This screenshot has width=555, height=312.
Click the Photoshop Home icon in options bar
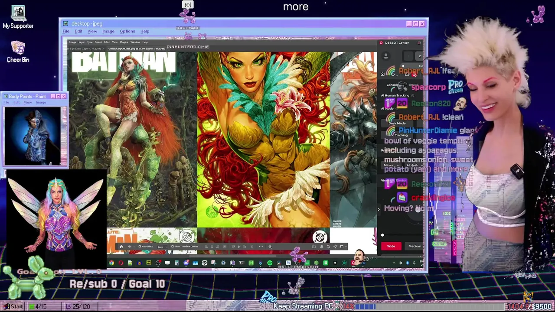(121, 247)
